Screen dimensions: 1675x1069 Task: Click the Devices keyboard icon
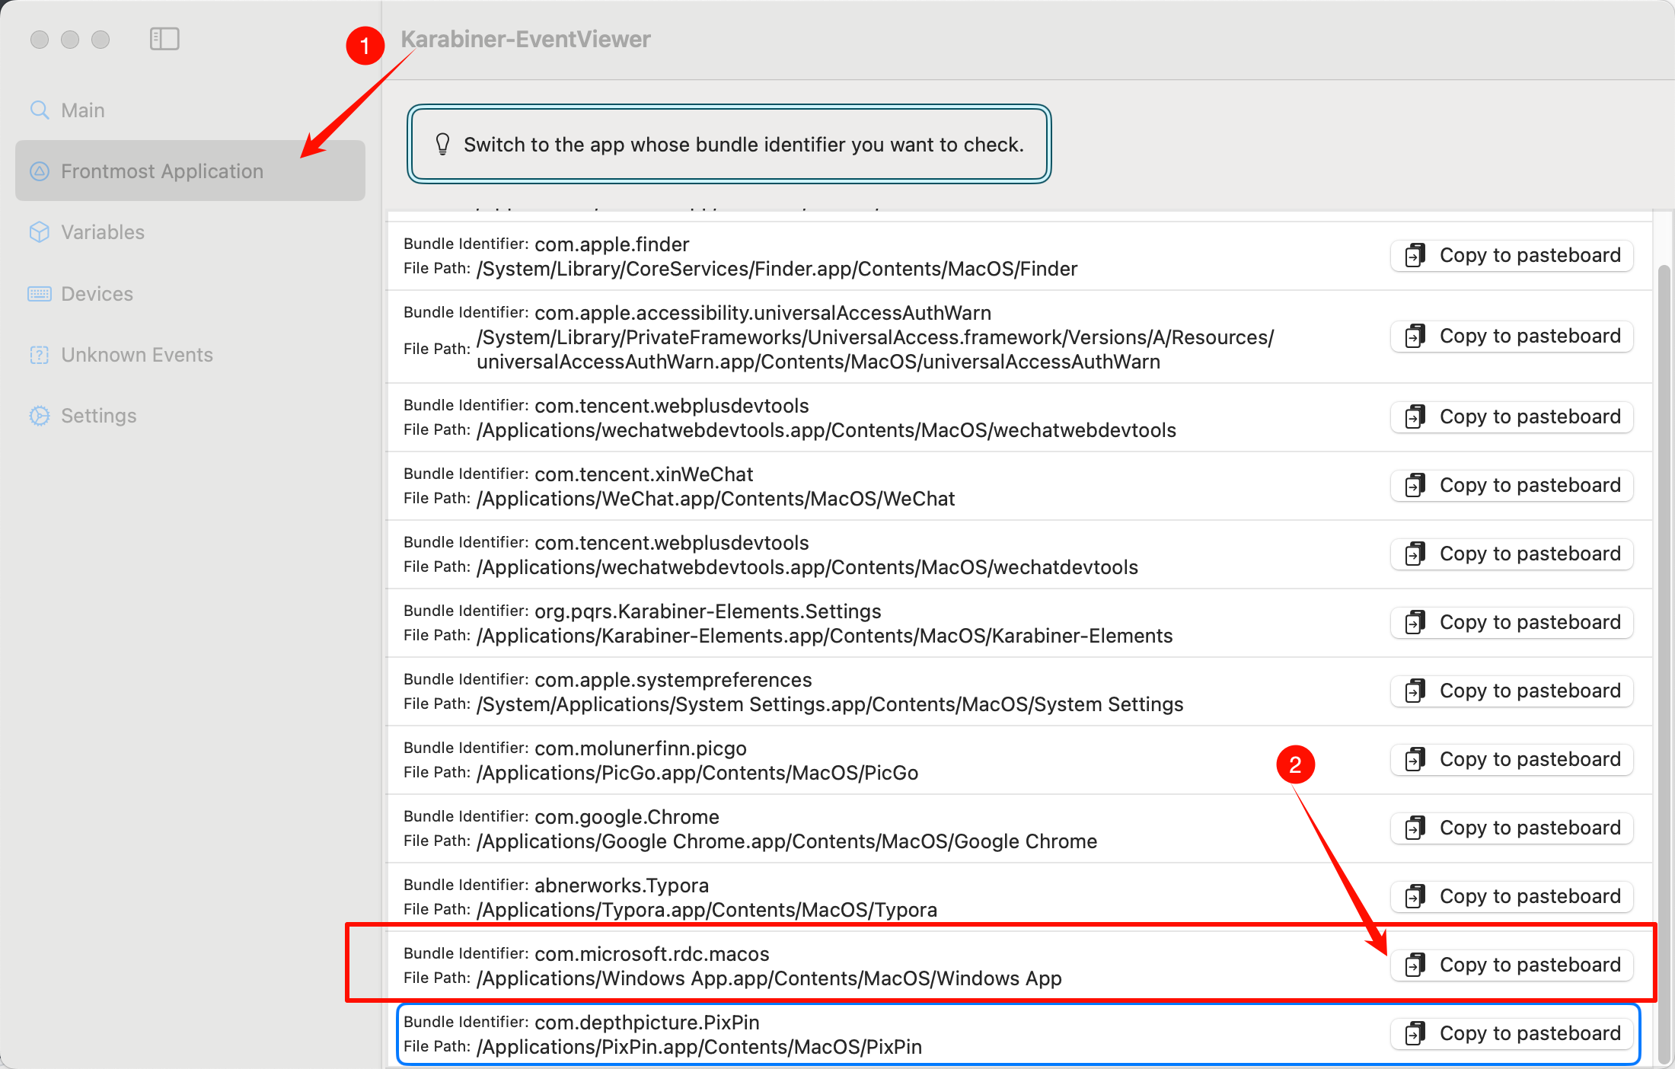[40, 294]
